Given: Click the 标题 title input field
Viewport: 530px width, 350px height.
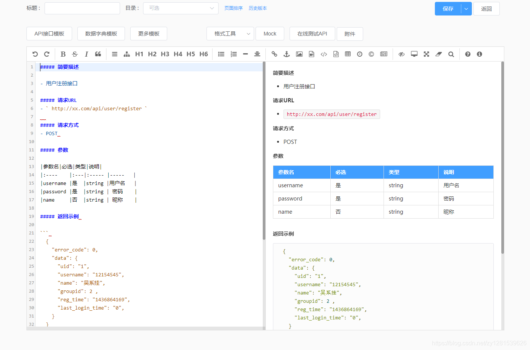Looking at the screenshot, I should [82, 8].
